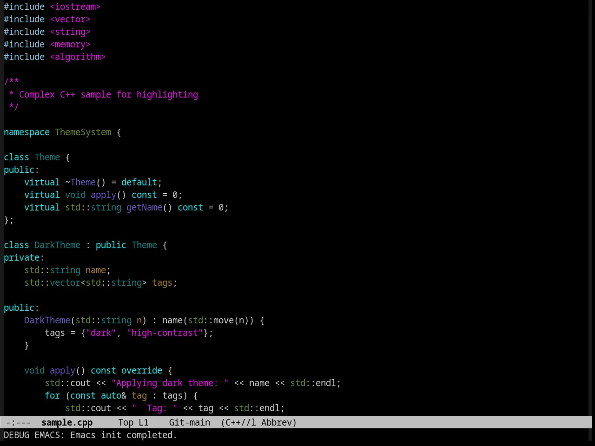Click the 'name' member variable declaration
Viewport: 595px width, 446px height.
coord(96,270)
